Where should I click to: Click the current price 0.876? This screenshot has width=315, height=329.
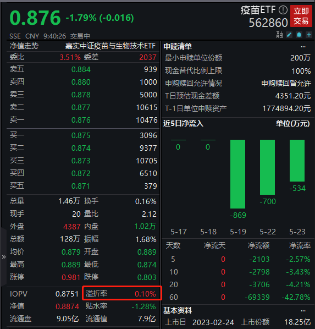tap(35, 18)
